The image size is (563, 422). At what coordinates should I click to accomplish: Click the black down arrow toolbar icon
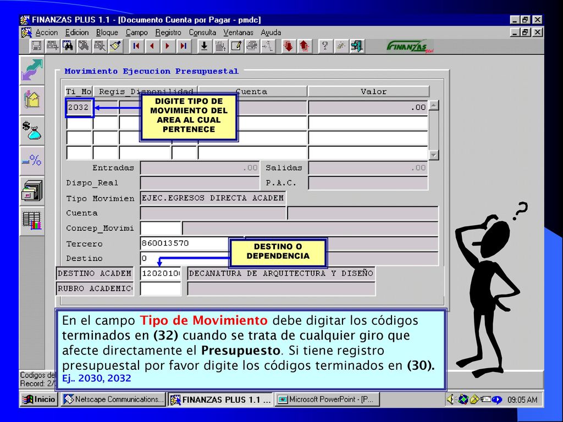coord(204,46)
